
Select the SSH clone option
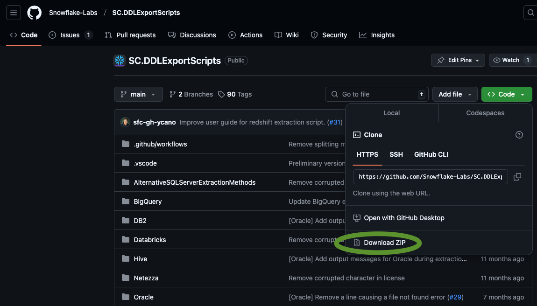(x=396, y=154)
